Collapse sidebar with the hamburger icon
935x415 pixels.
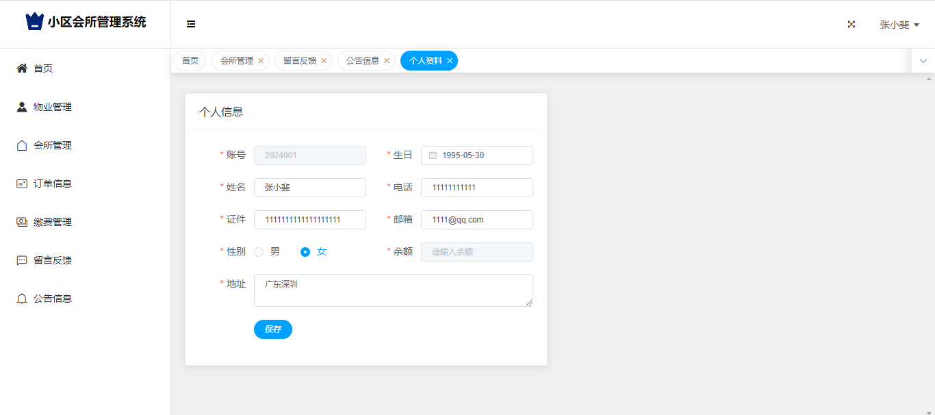(191, 24)
